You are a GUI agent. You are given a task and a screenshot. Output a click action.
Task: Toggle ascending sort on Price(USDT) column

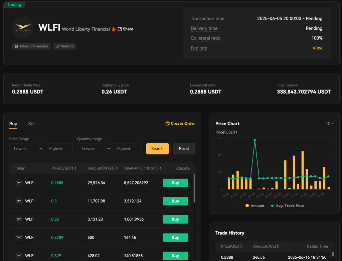pyautogui.click(x=76, y=168)
